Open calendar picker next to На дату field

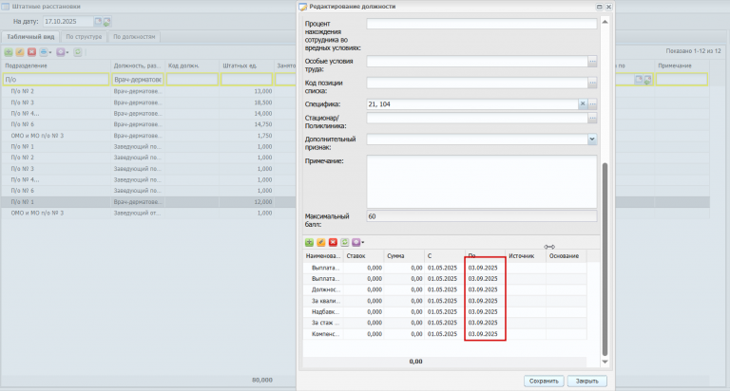[x=98, y=22]
